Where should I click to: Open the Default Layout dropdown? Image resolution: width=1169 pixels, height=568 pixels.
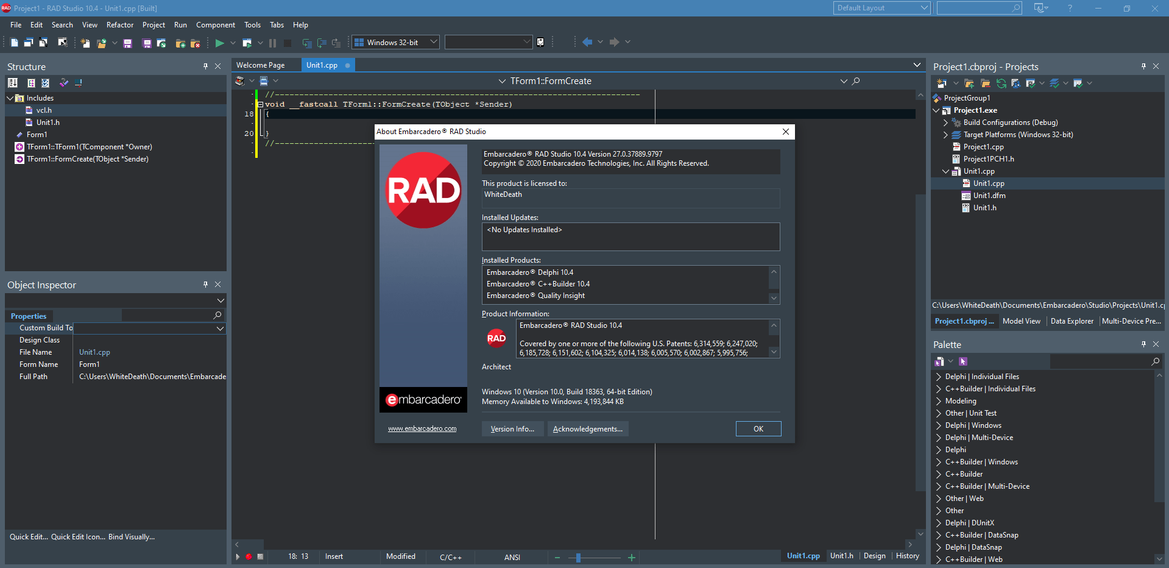(924, 8)
